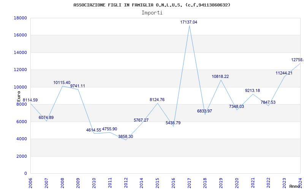Select the 9741.11 data label
304x190 pixels.
78,86
